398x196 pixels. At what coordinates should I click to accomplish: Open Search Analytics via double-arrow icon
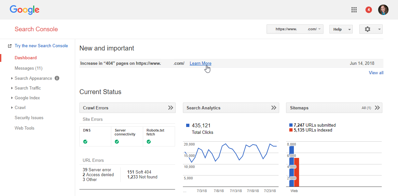coord(274,108)
